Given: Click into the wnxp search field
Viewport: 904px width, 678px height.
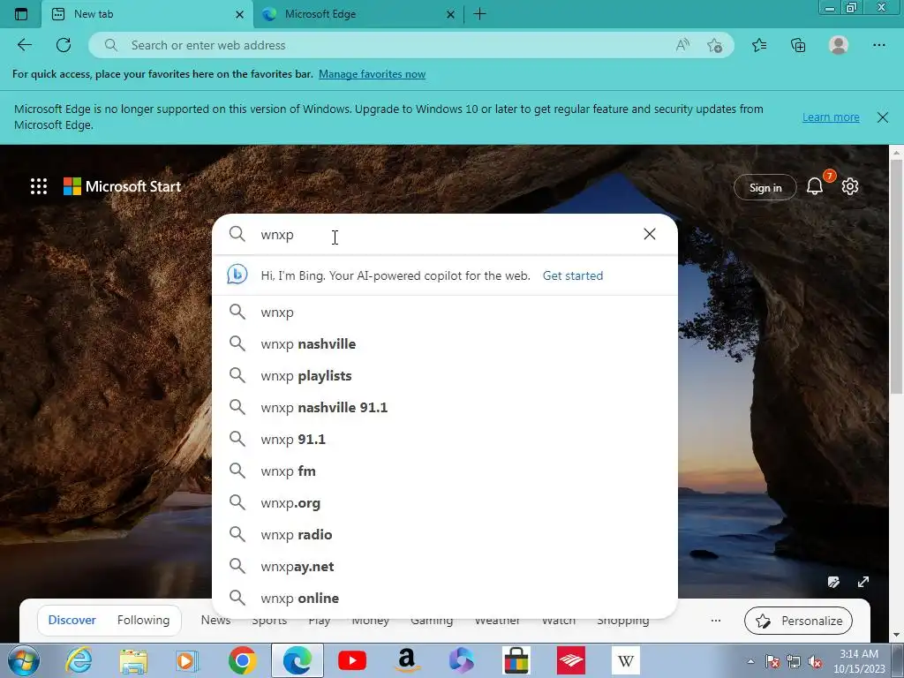Looking at the screenshot, I should [x=444, y=234].
